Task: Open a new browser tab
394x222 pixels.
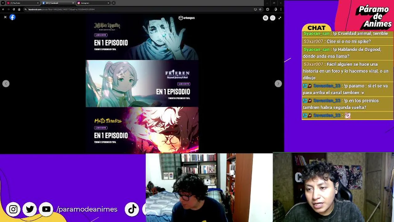Action: tap(114, 3)
